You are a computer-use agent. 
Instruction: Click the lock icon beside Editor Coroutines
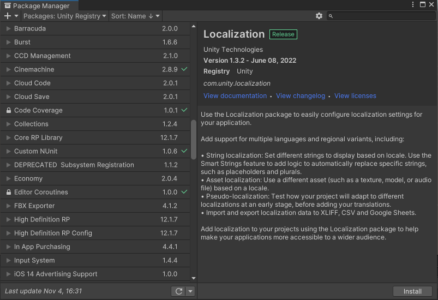(9, 192)
